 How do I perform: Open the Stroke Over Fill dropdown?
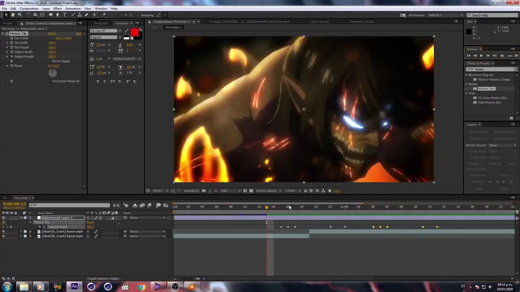click(127, 59)
